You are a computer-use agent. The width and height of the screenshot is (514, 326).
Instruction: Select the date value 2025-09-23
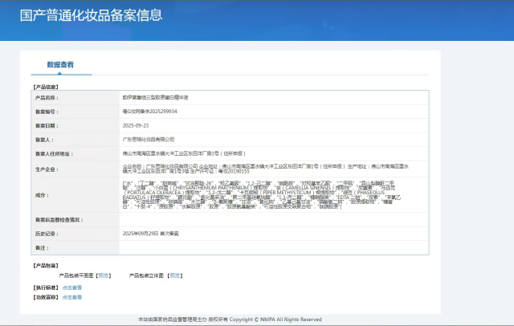(136, 125)
